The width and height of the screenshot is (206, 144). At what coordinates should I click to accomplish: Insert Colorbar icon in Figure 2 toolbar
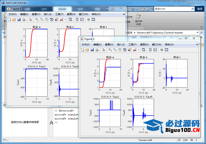click(x=150, y=50)
